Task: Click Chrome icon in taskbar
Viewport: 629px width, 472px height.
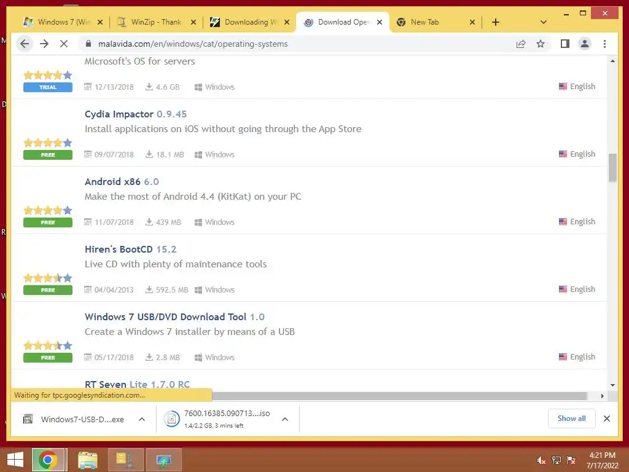Action: (48, 460)
